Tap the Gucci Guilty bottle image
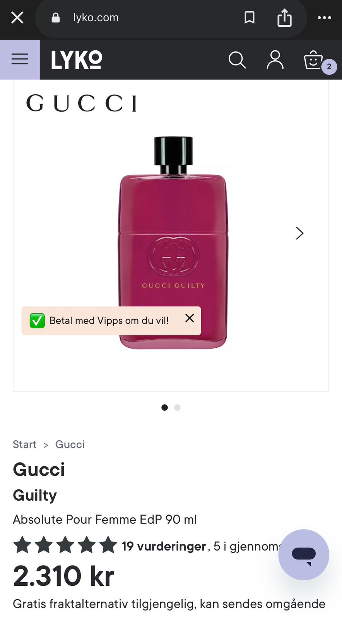This screenshot has height=619, width=342. [x=173, y=243]
